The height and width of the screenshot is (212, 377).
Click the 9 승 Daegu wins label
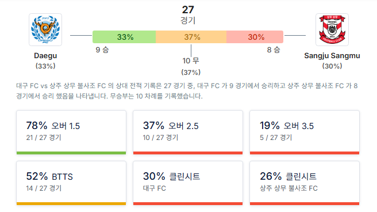[x=102, y=50]
